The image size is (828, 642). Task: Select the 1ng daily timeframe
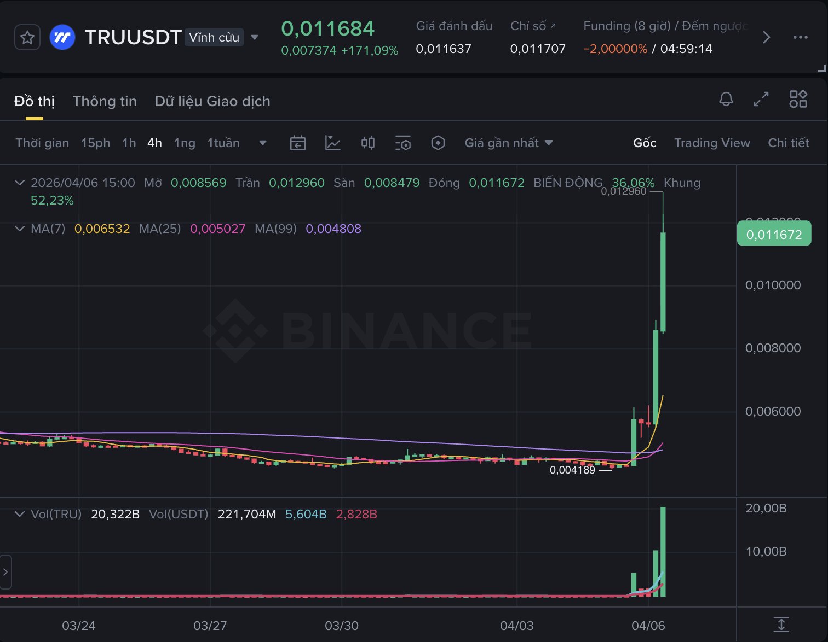tap(185, 143)
